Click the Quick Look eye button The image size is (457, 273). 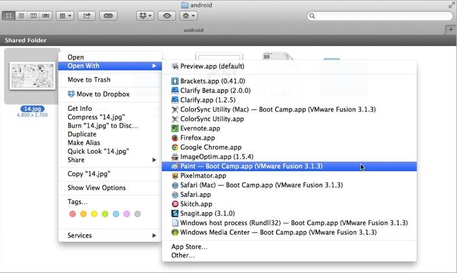[167, 16]
